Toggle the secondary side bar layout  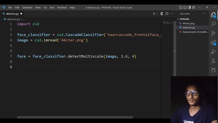pyautogui.click(x=189, y=8)
